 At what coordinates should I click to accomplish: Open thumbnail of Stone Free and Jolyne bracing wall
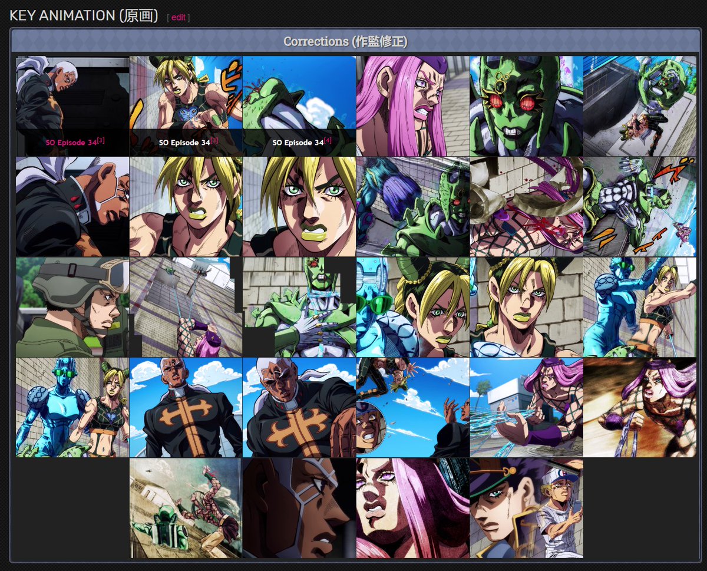coord(640,307)
